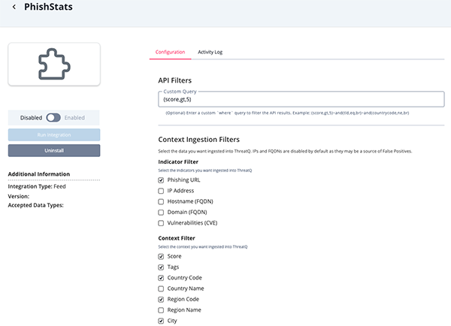Click the 'Select the context you want ingested' hint
The width and height of the screenshot is (451, 326).
[203, 247]
